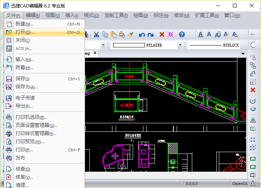Click the paste special icon in toolbar
Image resolution: width=261 pixels, height=188 pixels.
122,34
